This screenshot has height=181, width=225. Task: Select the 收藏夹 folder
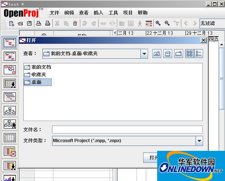pyautogui.click(x=35, y=75)
